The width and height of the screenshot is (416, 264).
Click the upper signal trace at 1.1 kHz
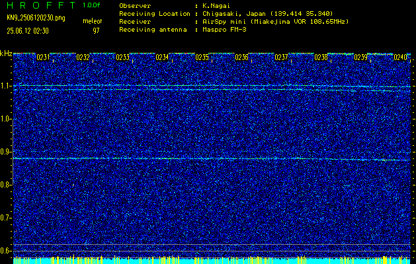point(212,86)
